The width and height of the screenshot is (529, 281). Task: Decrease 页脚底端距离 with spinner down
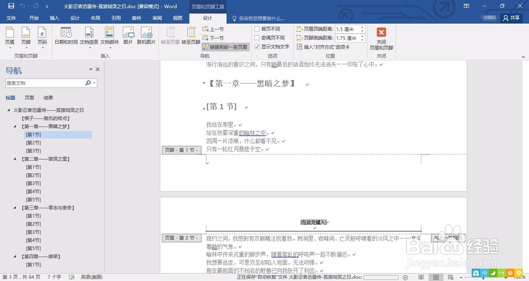pos(362,40)
